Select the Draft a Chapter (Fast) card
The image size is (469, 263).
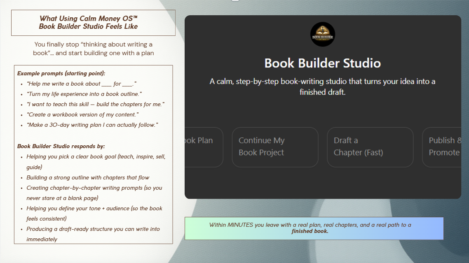click(370, 147)
